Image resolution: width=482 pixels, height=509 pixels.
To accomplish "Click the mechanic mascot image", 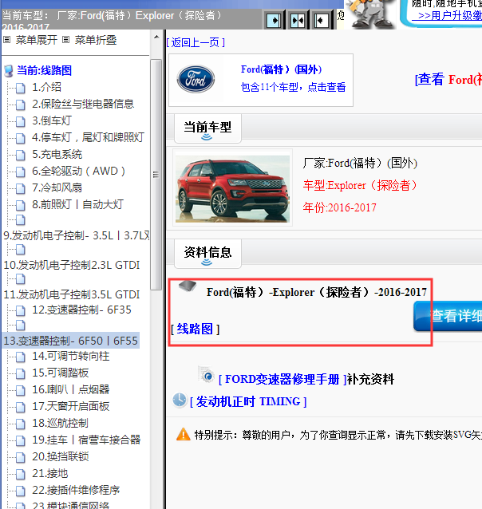I will coord(370,14).
